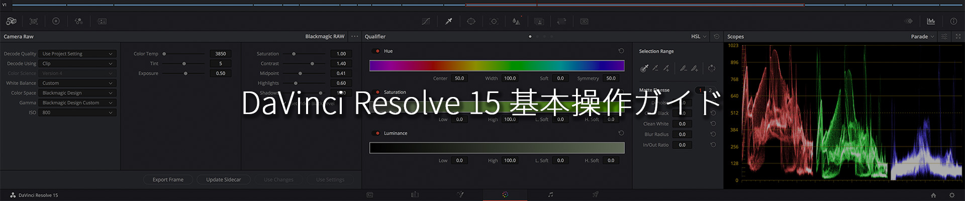The image size is (965, 201).
Task: Switch to the Fairlight page
Action: click(550, 194)
